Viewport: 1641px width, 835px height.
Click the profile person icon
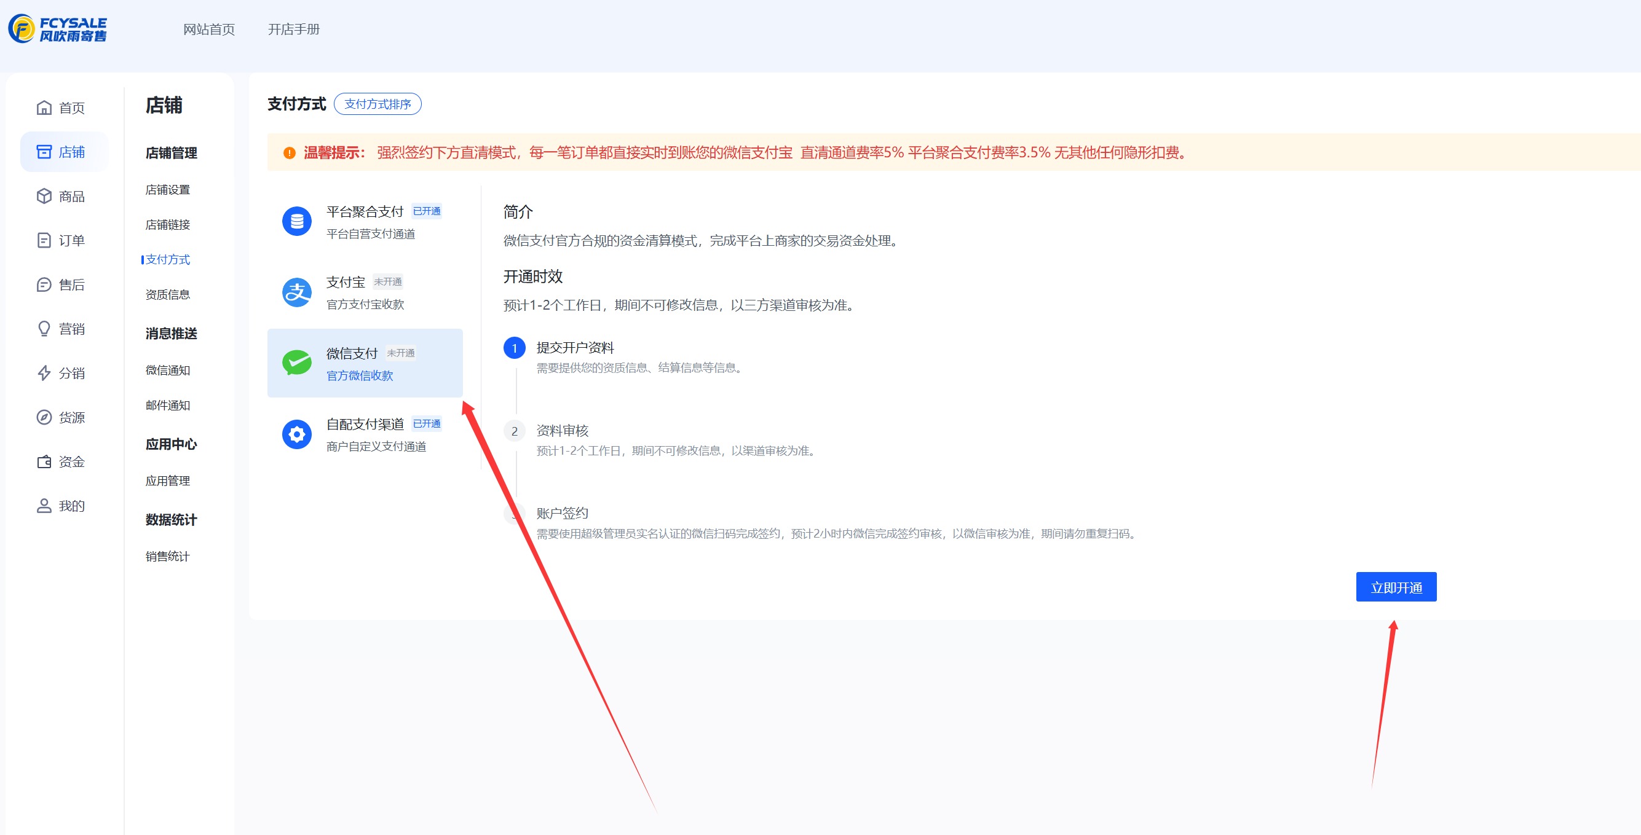click(x=44, y=505)
